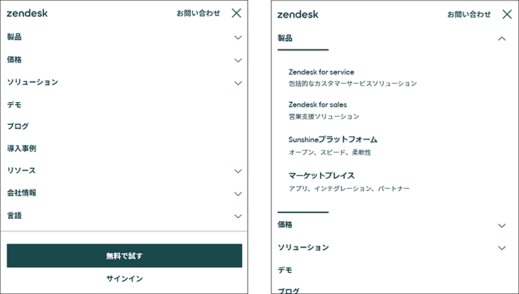Open 導入事例 in left panel

[x=21, y=148]
